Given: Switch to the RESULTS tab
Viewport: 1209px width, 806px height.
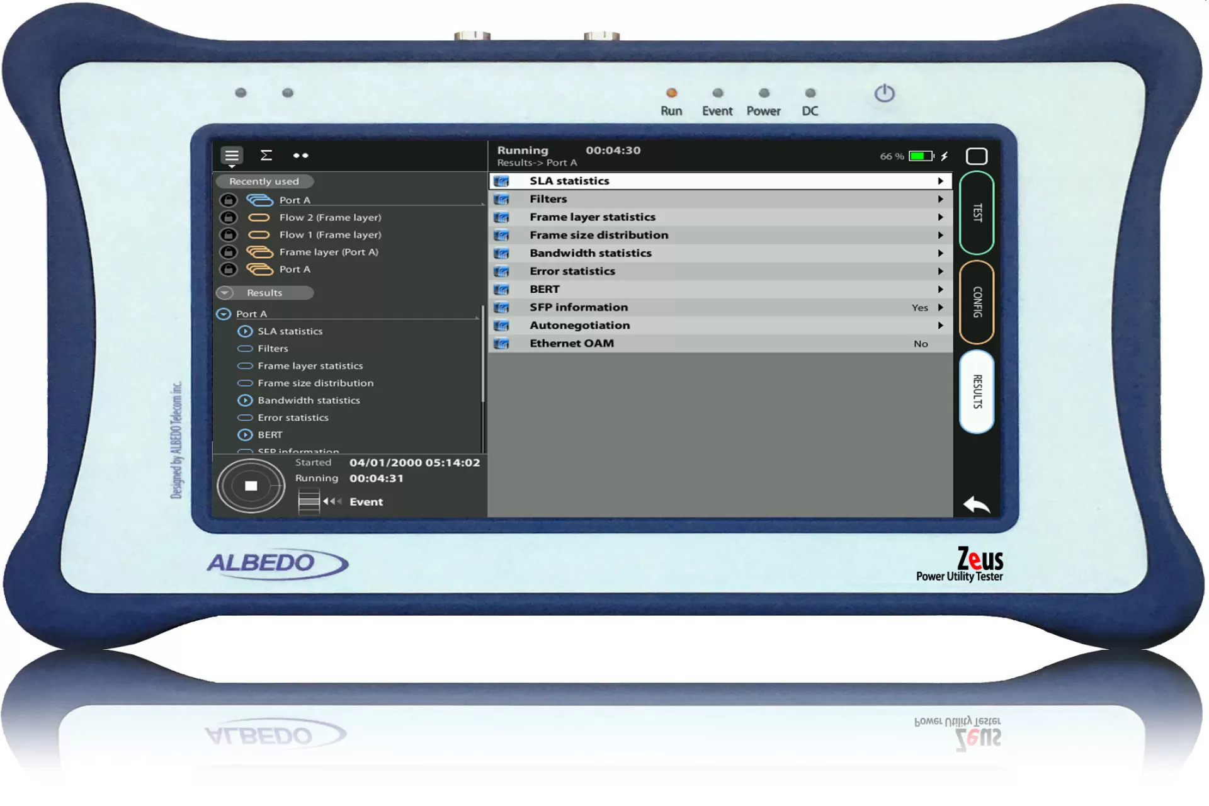Looking at the screenshot, I should [x=977, y=392].
